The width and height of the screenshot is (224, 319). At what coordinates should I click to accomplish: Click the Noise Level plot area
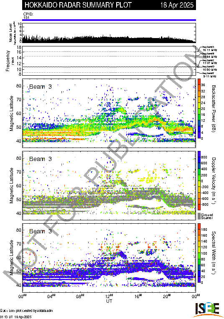click(109, 33)
